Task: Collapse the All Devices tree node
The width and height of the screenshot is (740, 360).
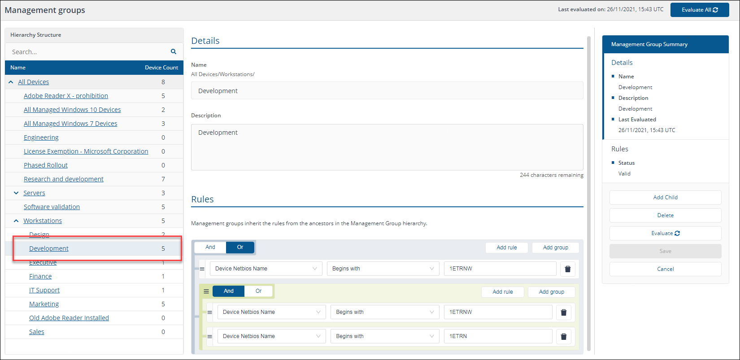Action: click(11, 82)
